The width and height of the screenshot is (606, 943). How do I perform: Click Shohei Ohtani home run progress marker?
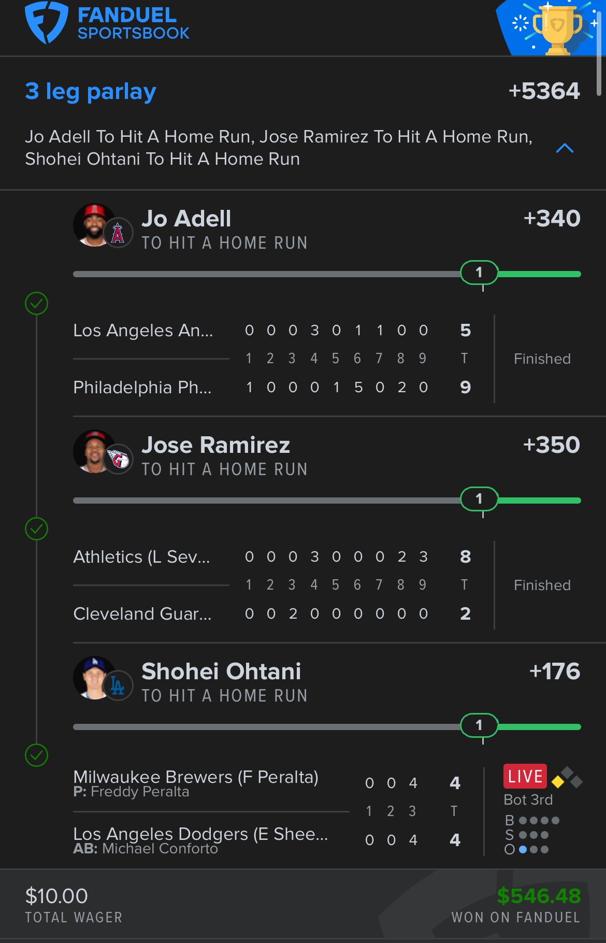click(x=479, y=725)
